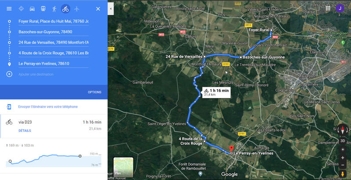Viewport: 351px width, 180px height.
Task: Switch to Plan map layer thumbnail
Action: point(123,167)
